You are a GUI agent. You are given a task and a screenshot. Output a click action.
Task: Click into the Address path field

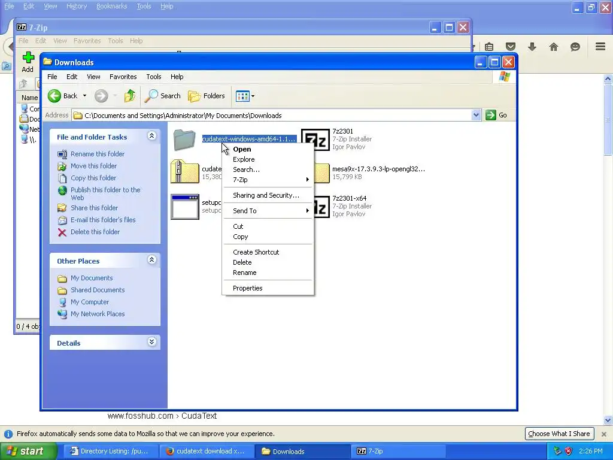(272, 116)
